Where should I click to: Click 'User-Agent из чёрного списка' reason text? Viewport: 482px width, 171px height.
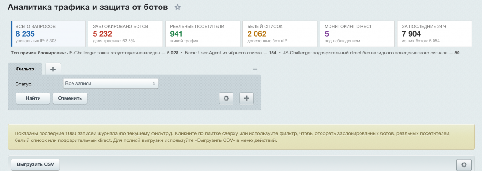230,53
